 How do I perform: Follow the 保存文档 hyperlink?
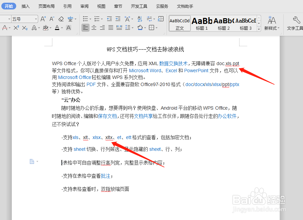(107, 116)
